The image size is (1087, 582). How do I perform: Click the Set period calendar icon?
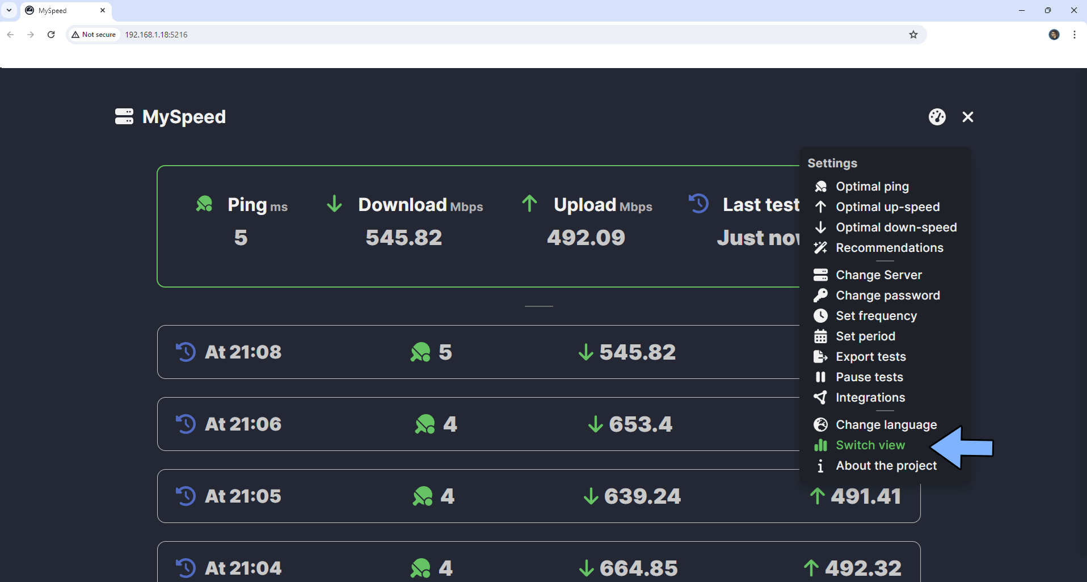pyautogui.click(x=820, y=336)
